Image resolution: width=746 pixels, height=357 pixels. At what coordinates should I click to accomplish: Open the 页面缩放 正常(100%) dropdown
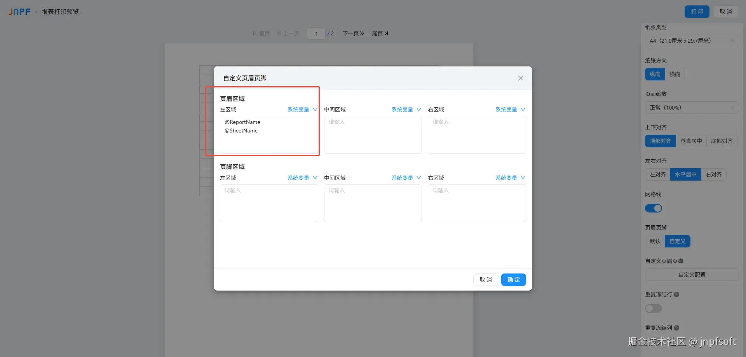click(692, 108)
